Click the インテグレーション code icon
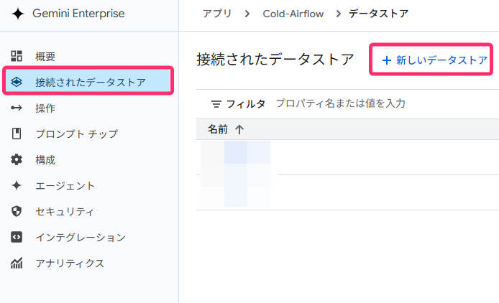The width and height of the screenshot is (499, 303). (17, 237)
